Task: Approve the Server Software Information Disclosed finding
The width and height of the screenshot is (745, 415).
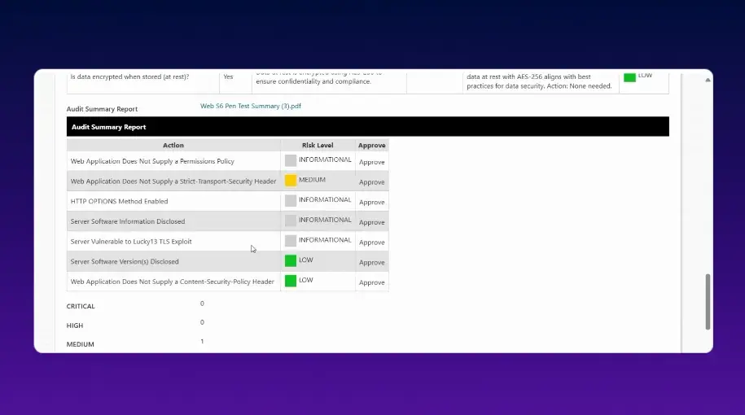Action: (x=371, y=222)
